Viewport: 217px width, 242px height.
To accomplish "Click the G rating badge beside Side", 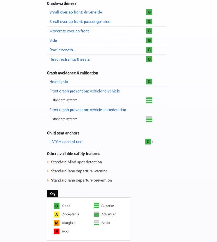I will click(x=149, y=40).
